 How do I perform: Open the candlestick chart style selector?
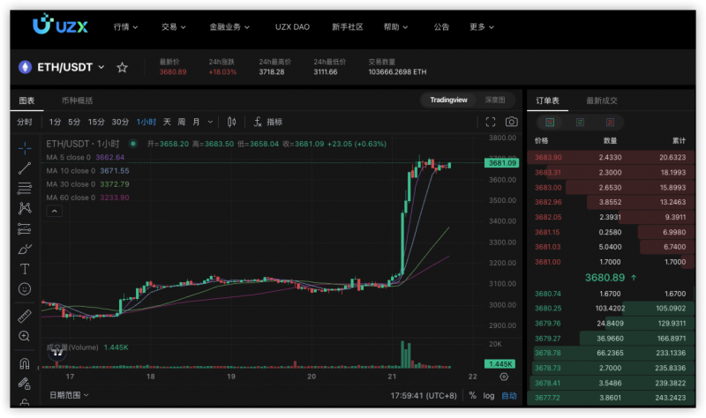tap(231, 122)
